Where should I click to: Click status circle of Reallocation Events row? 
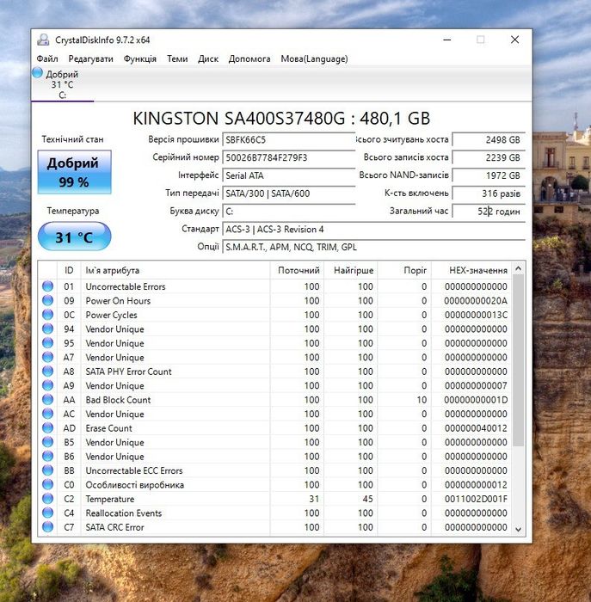click(x=47, y=513)
